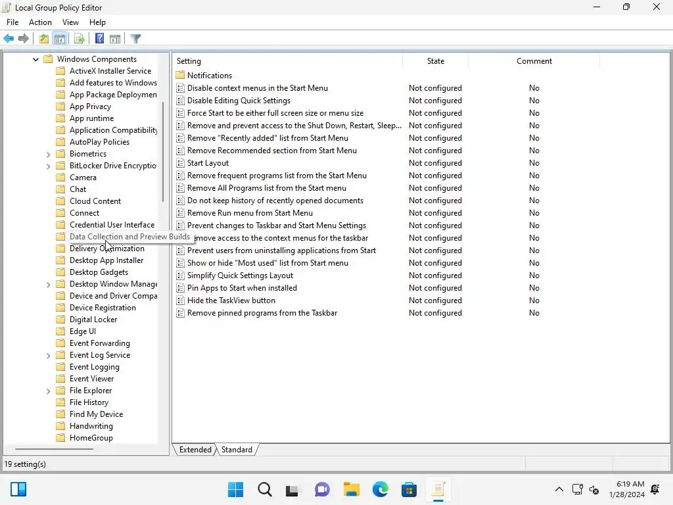Image resolution: width=673 pixels, height=505 pixels.
Task: Select Data Collection and Preview Builds
Action: tap(129, 237)
